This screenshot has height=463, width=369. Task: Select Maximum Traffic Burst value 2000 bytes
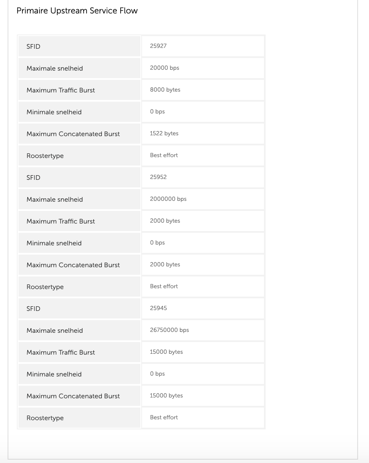pyautogui.click(x=165, y=221)
